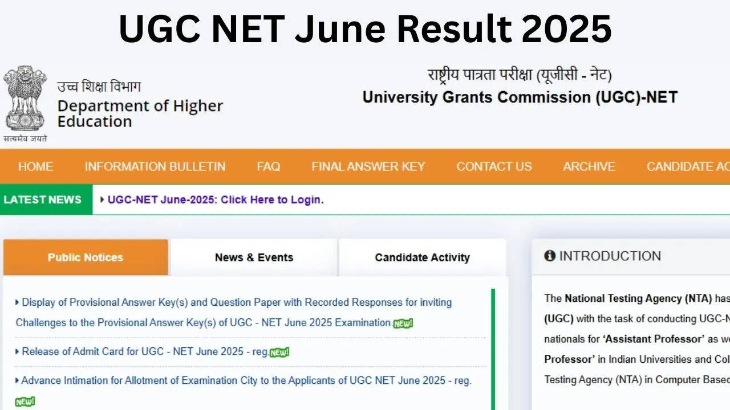Select the Public Notices tab

pos(86,257)
